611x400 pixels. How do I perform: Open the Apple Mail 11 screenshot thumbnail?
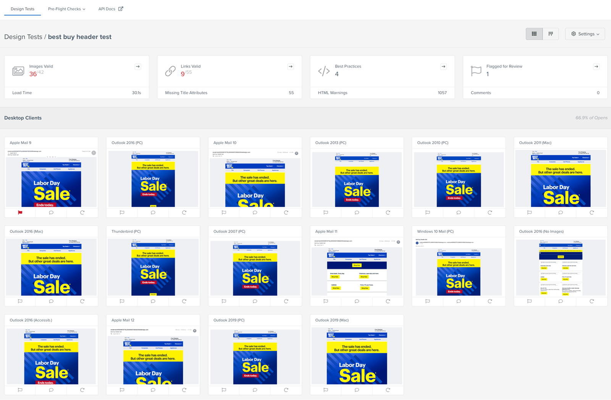point(357,267)
